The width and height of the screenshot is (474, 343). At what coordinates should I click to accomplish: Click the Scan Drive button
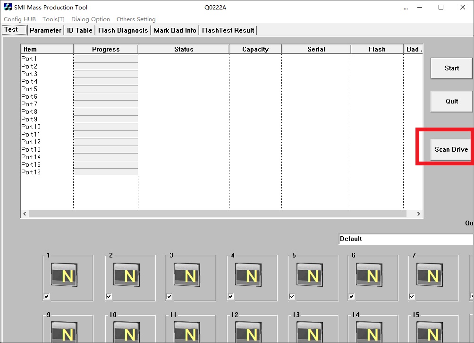coord(451,149)
